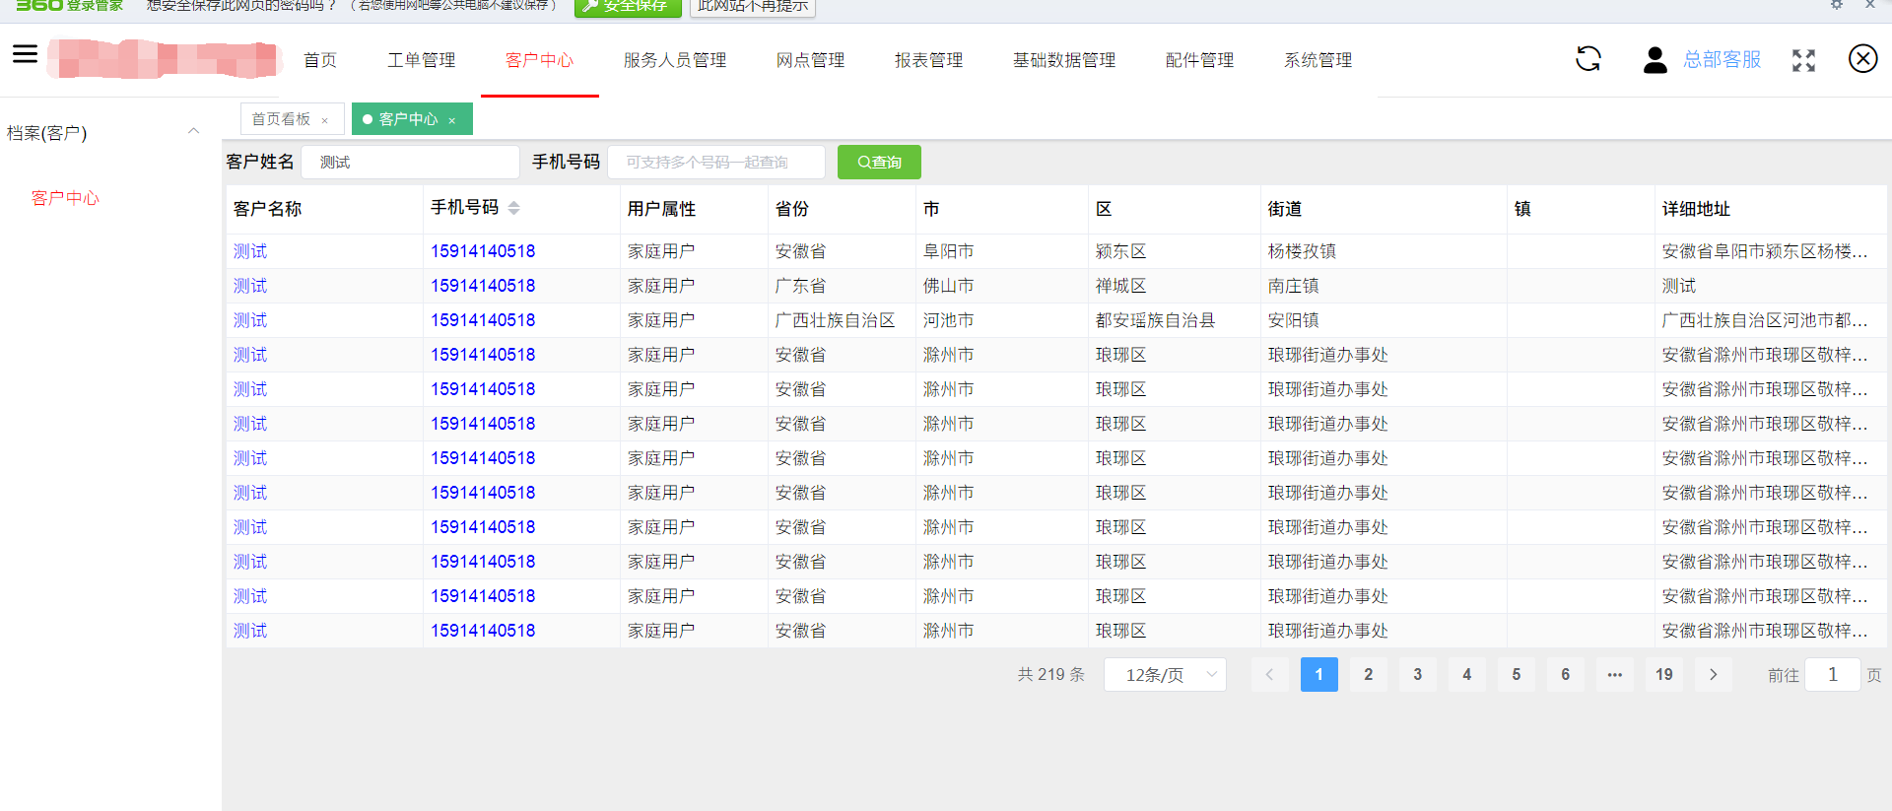Open 系统管理 in the top menu

click(1318, 60)
